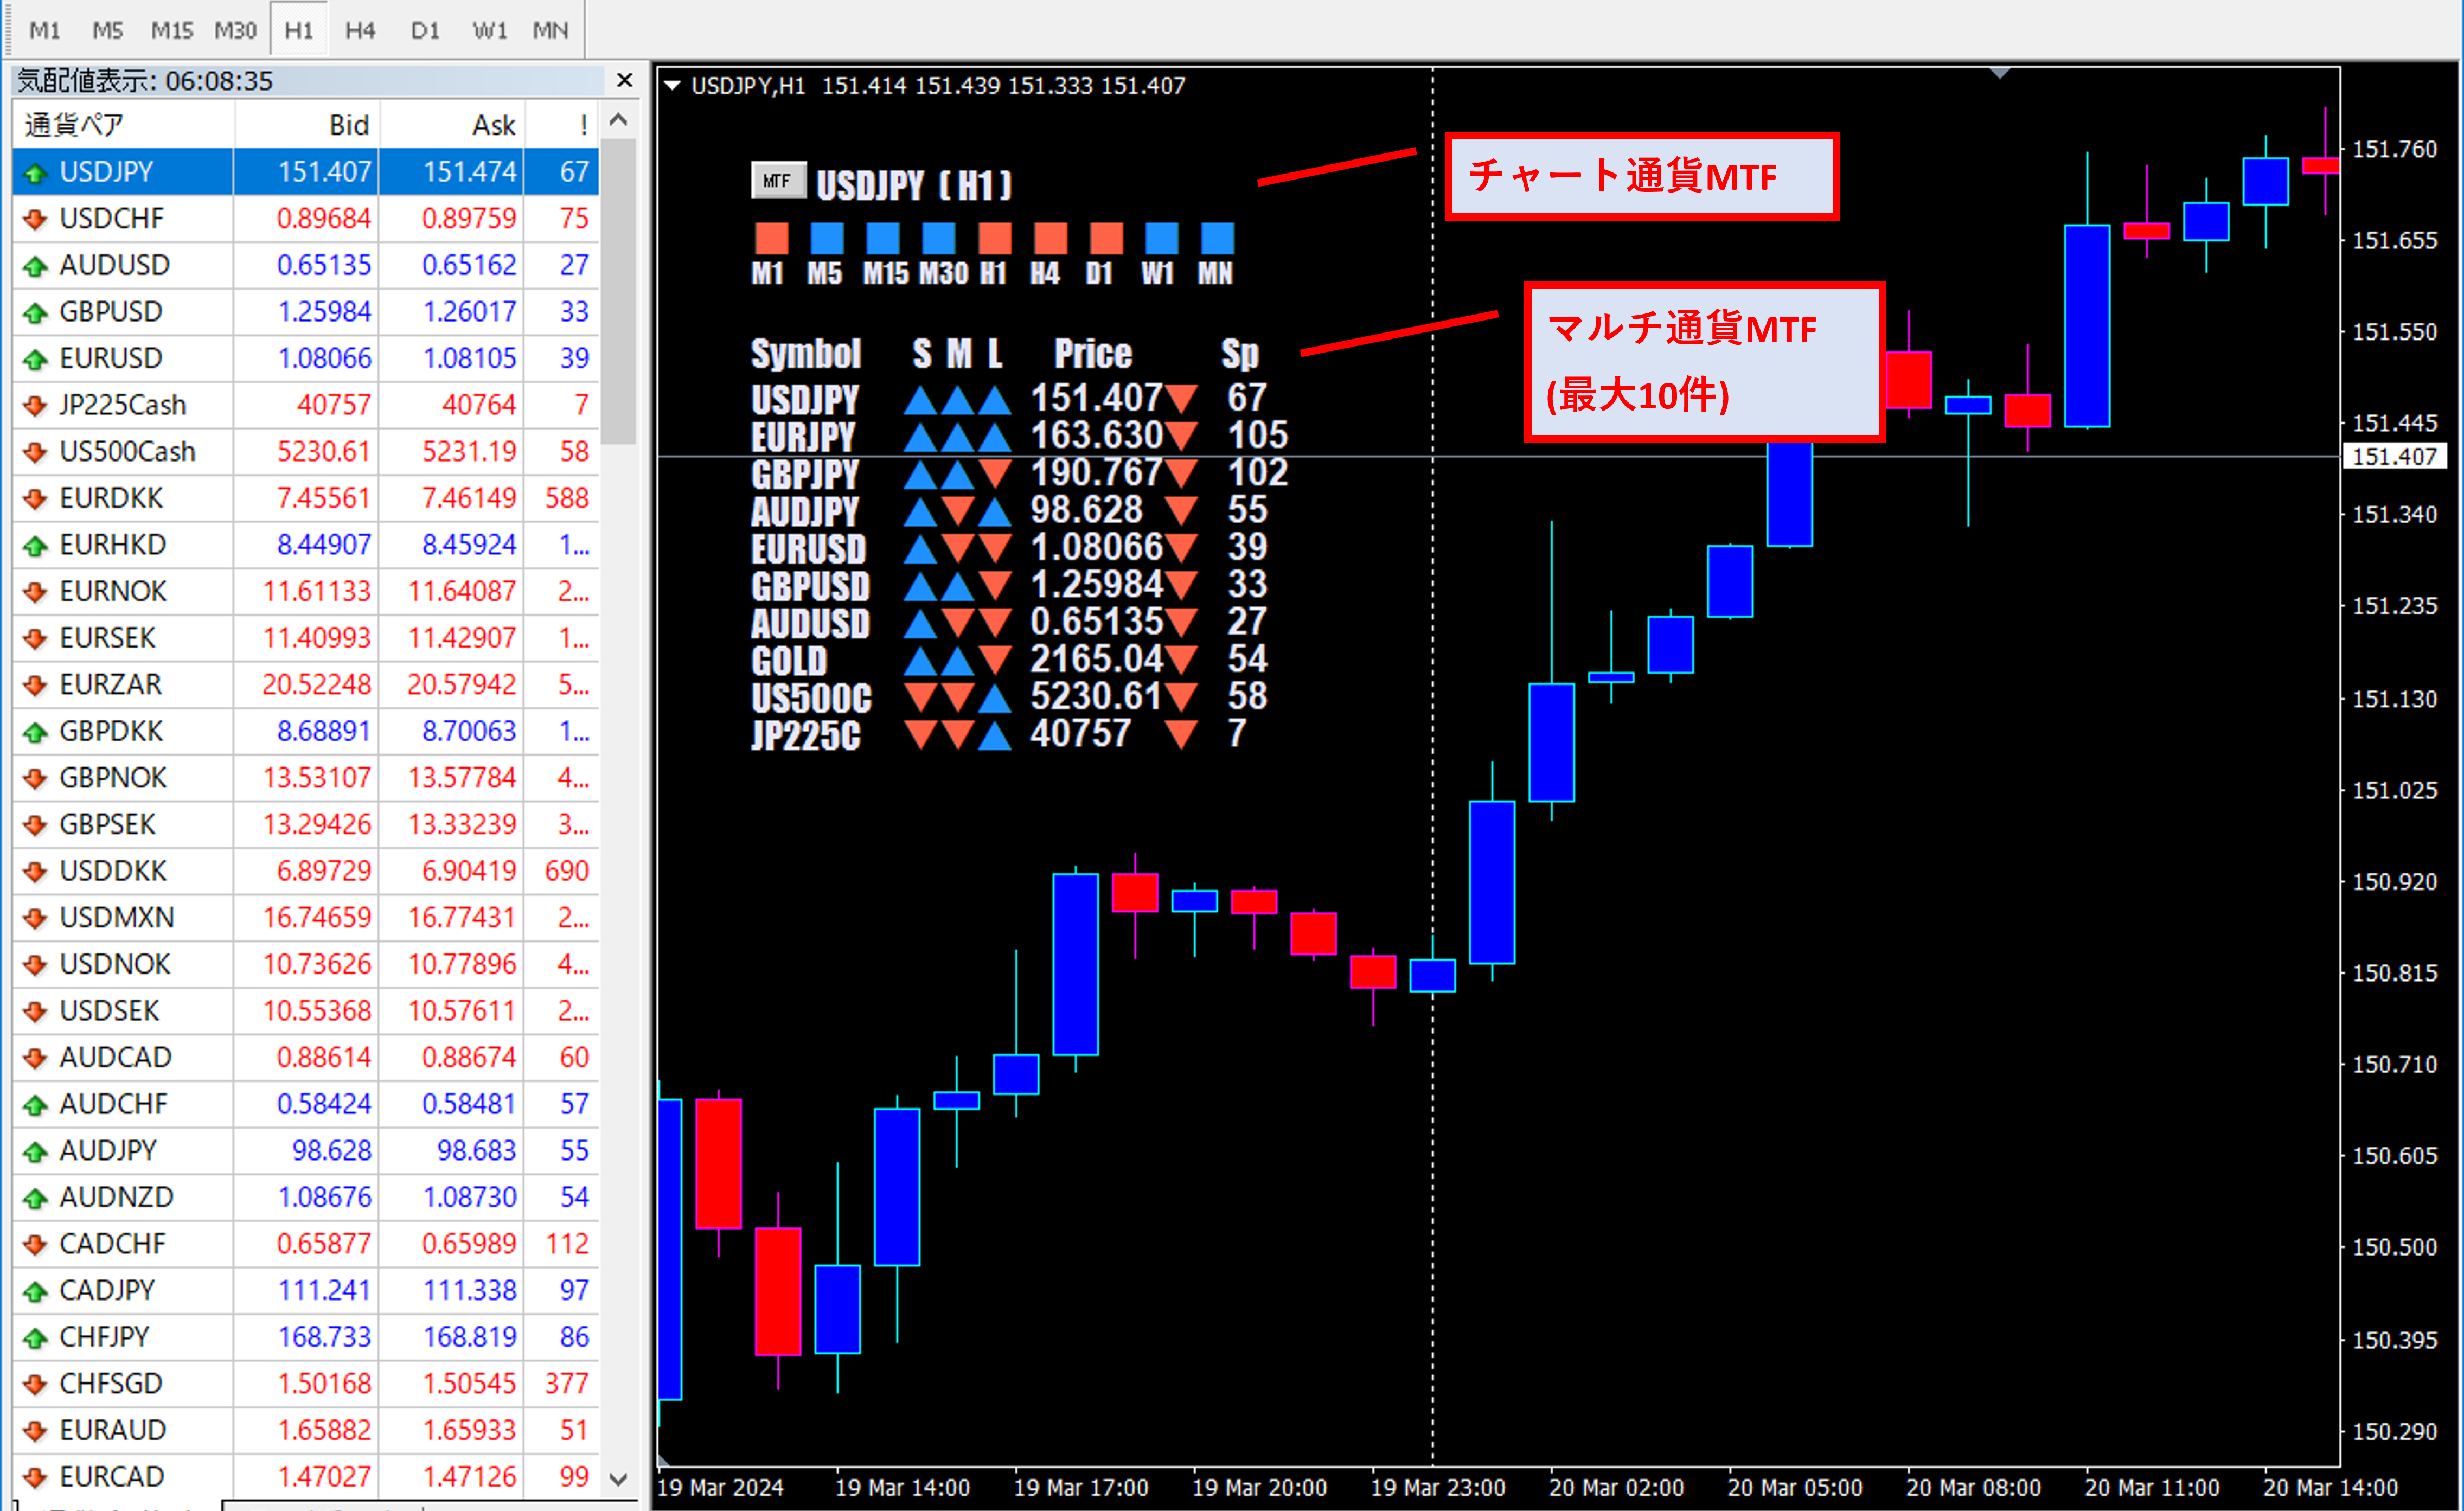Open the USDJPY,H1 chart dropdown arrow

pyautogui.click(x=672, y=86)
